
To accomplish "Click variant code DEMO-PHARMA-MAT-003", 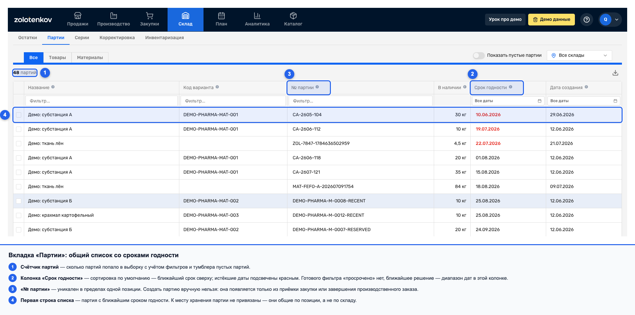I will tap(211, 215).
